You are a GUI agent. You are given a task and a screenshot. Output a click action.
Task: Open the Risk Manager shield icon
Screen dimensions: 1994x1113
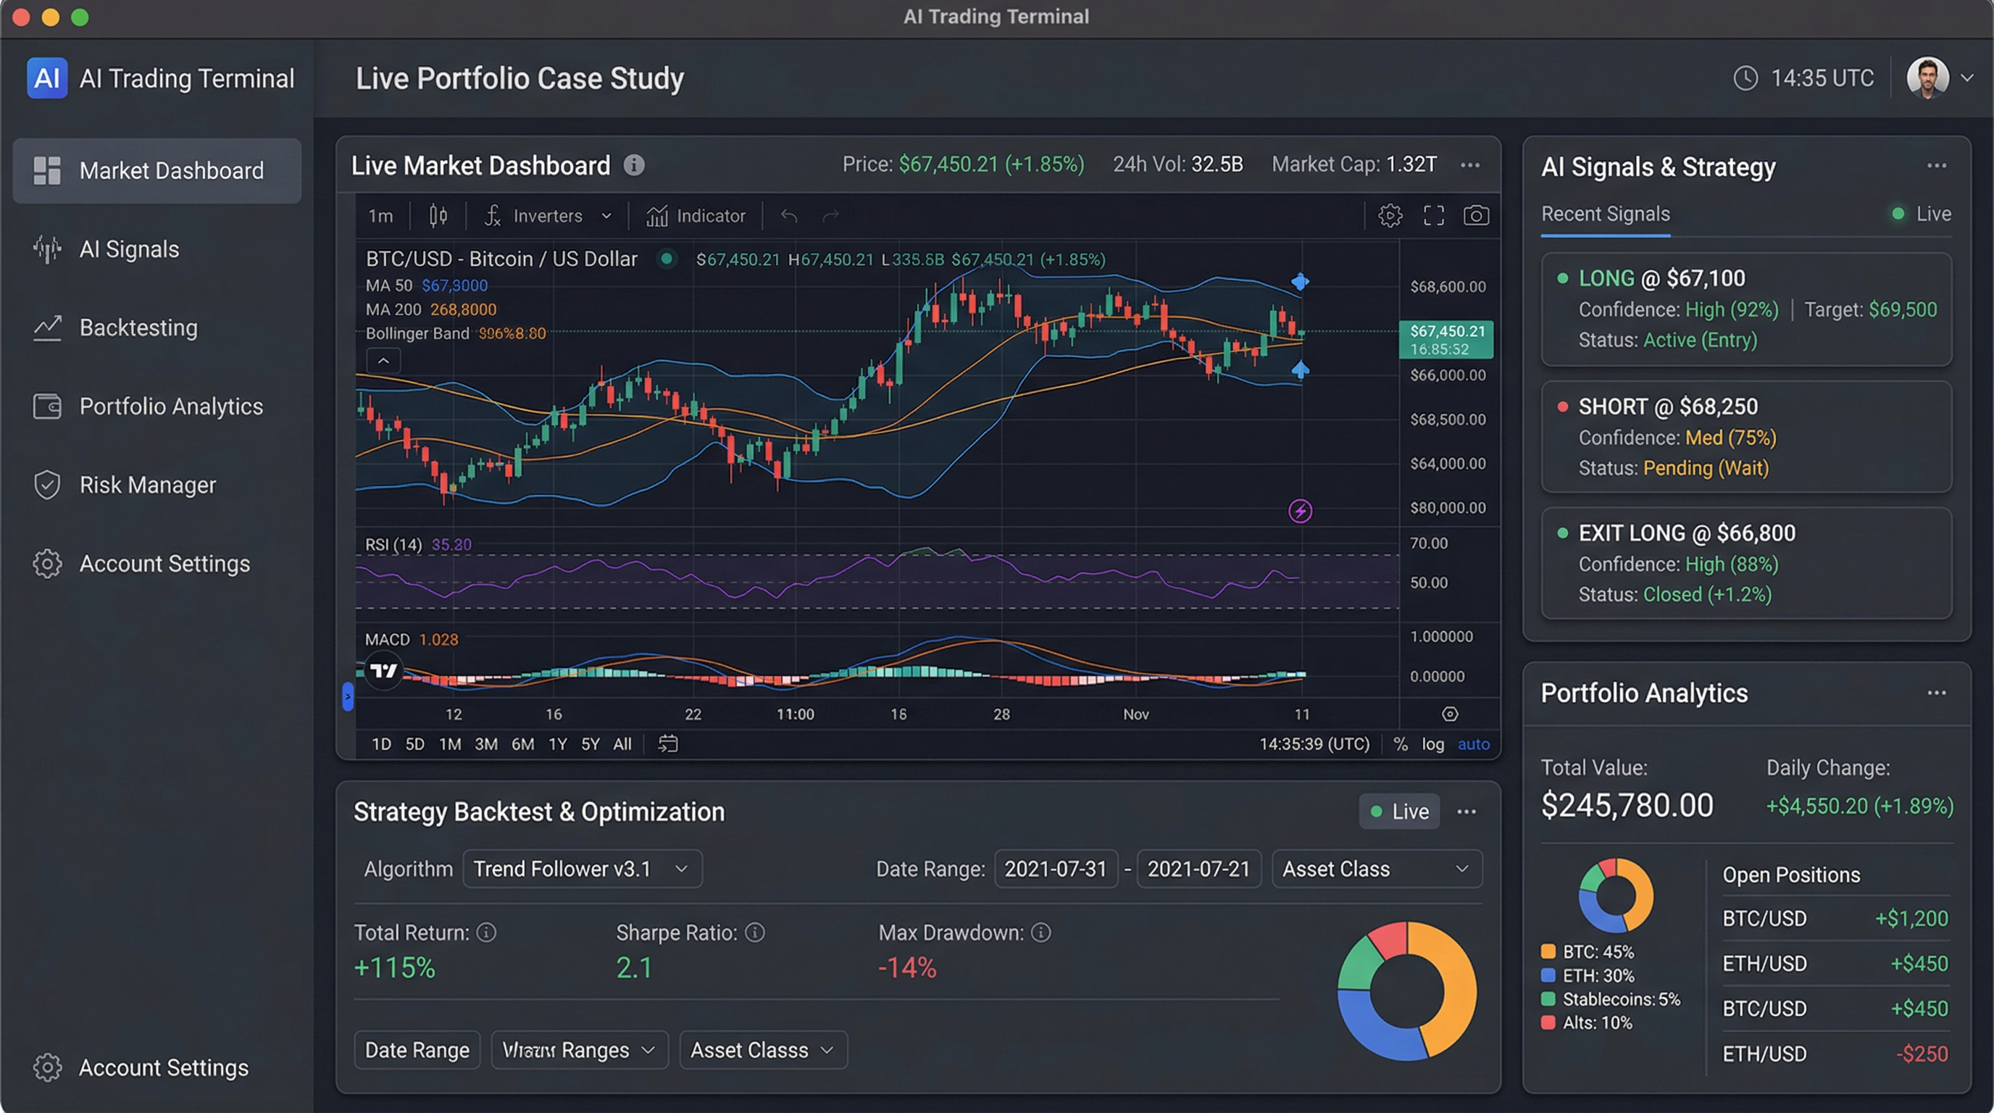[46, 485]
